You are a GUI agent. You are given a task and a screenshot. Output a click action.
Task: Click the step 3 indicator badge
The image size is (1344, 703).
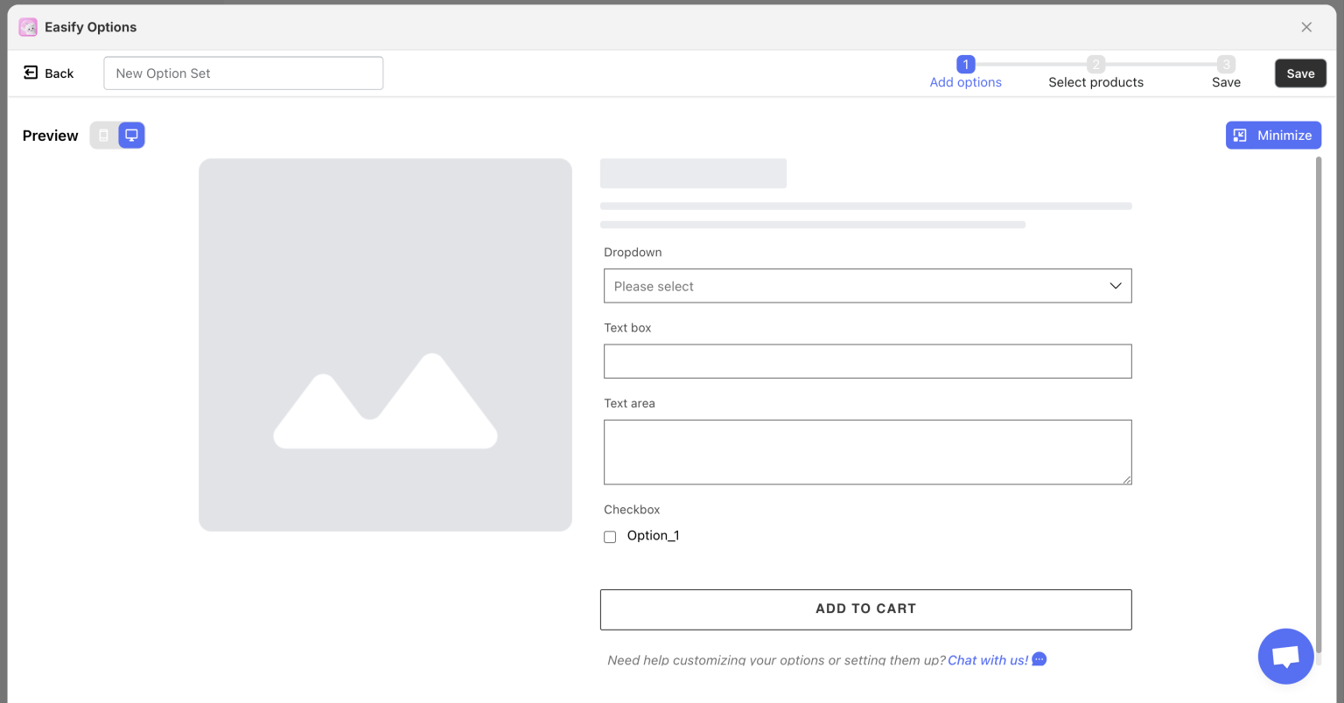[1226, 64]
